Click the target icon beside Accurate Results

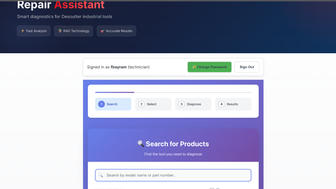[102, 31]
